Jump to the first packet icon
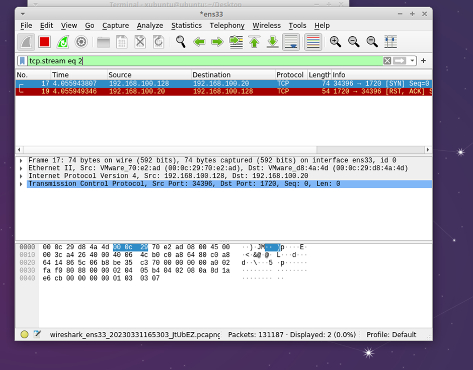The height and width of the screenshot is (370, 473). click(254, 42)
